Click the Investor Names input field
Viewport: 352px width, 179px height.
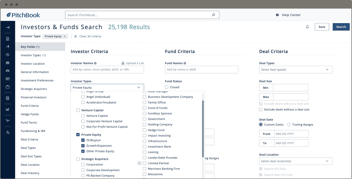107,69
